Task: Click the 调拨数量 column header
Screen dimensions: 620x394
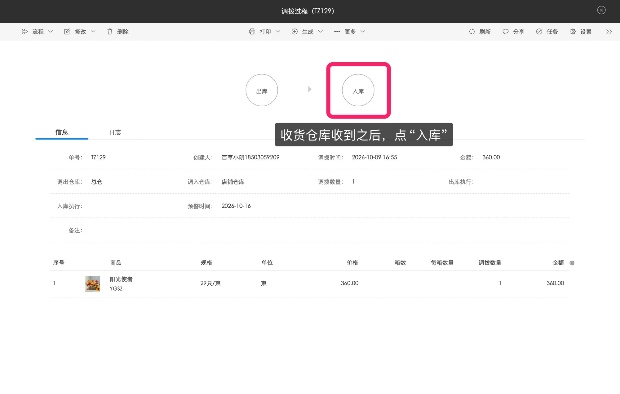Action: pyautogui.click(x=490, y=263)
